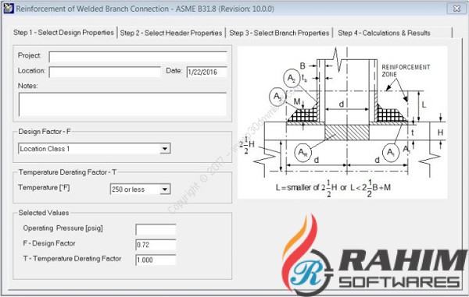
Task: Click into the Project input field
Action: pos(138,57)
